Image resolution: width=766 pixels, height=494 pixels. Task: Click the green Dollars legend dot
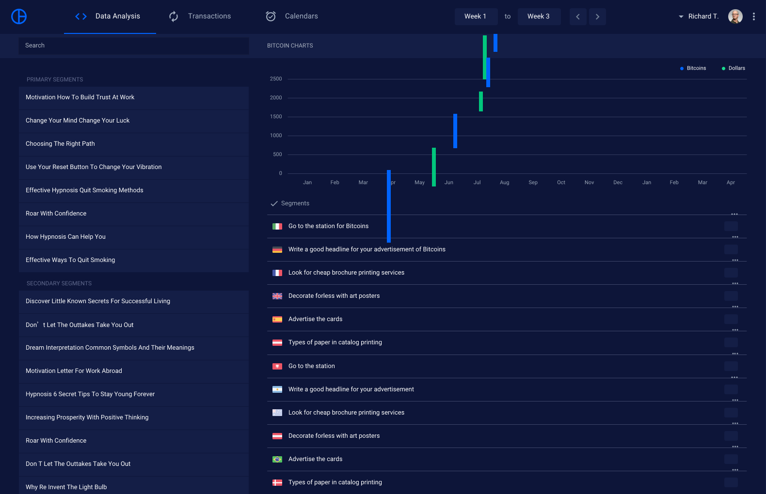[x=723, y=69]
